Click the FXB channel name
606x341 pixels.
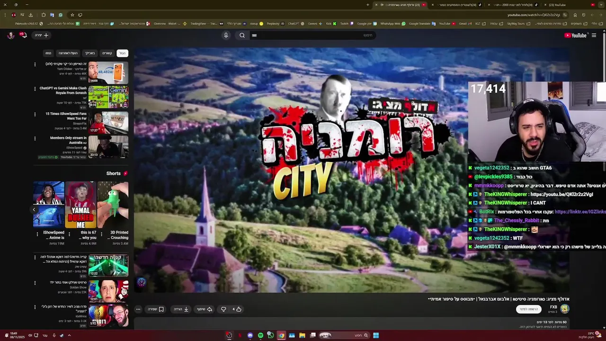[553, 307]
